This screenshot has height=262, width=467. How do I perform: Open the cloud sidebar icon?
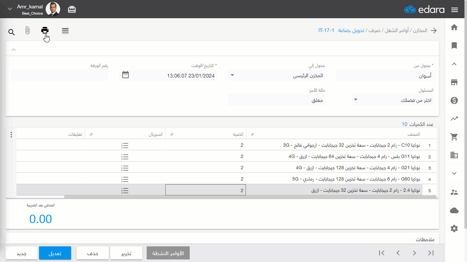454,210
